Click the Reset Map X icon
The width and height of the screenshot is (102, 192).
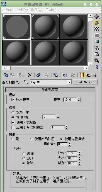click(x=30, y=75)
